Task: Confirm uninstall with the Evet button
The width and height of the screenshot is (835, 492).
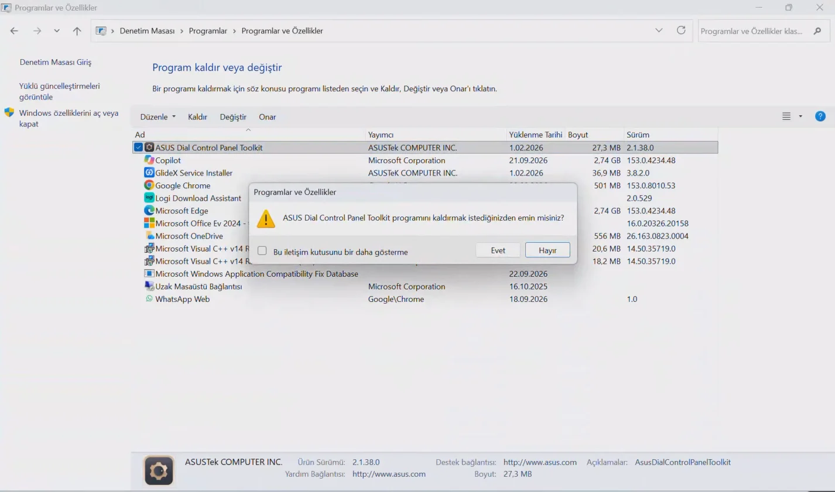Action: 498,250
